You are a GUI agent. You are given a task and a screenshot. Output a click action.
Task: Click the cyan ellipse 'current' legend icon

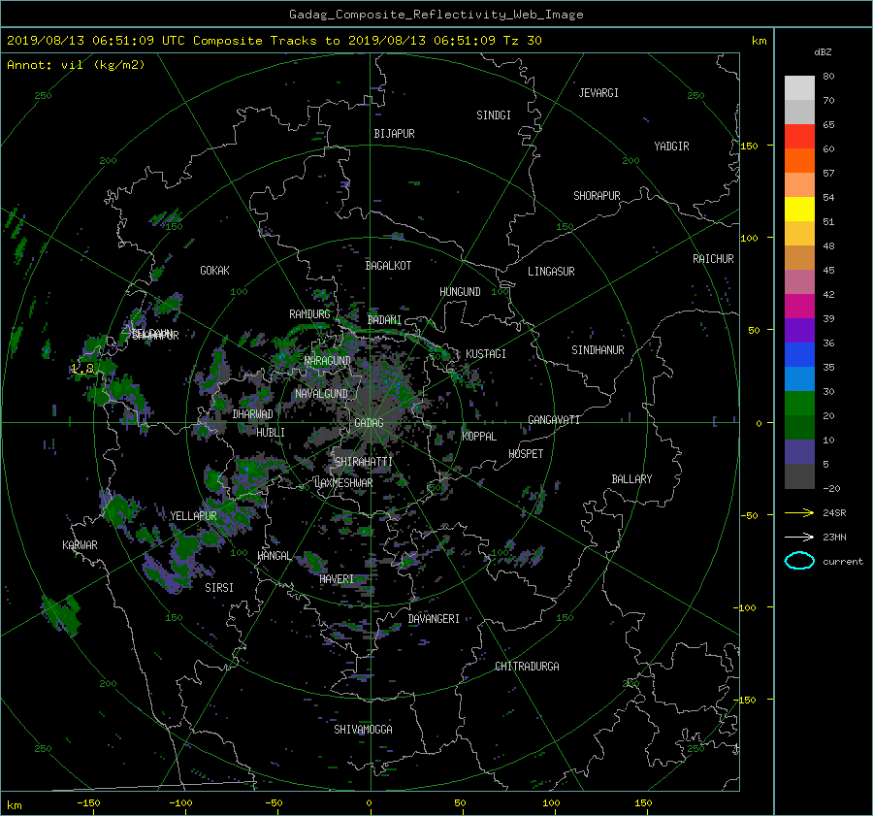(799, 561)
